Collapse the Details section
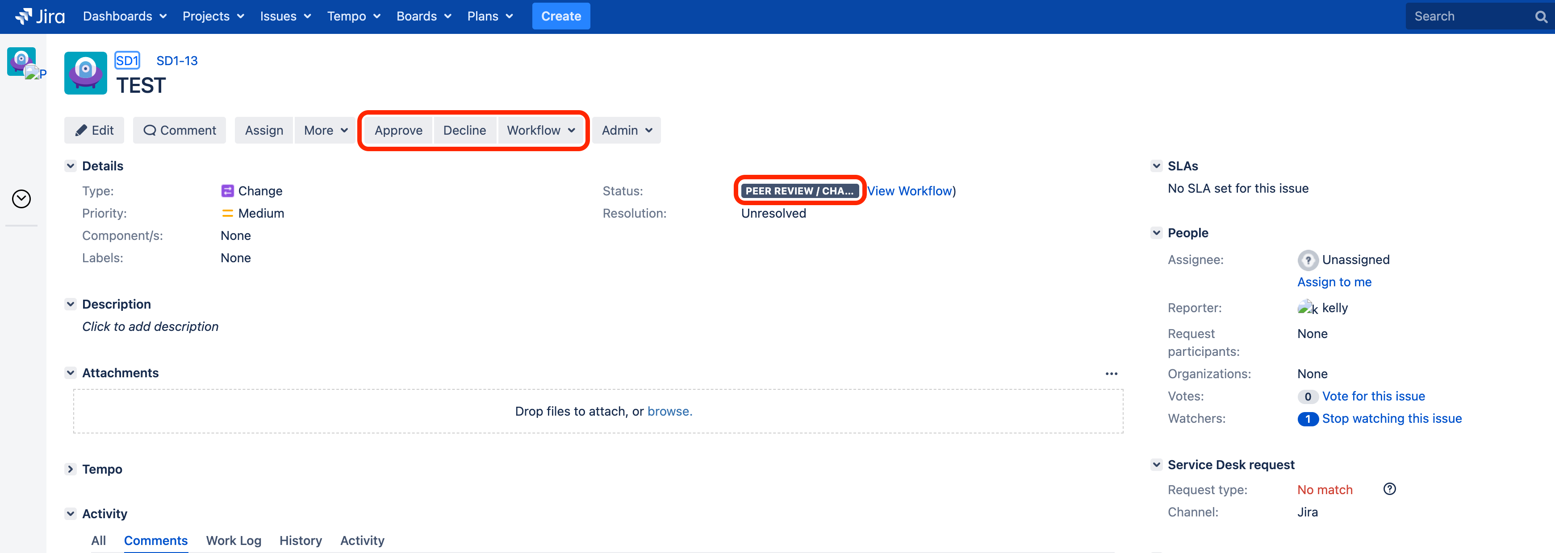This screenshot has height=553, width=1555. (70, 165)
